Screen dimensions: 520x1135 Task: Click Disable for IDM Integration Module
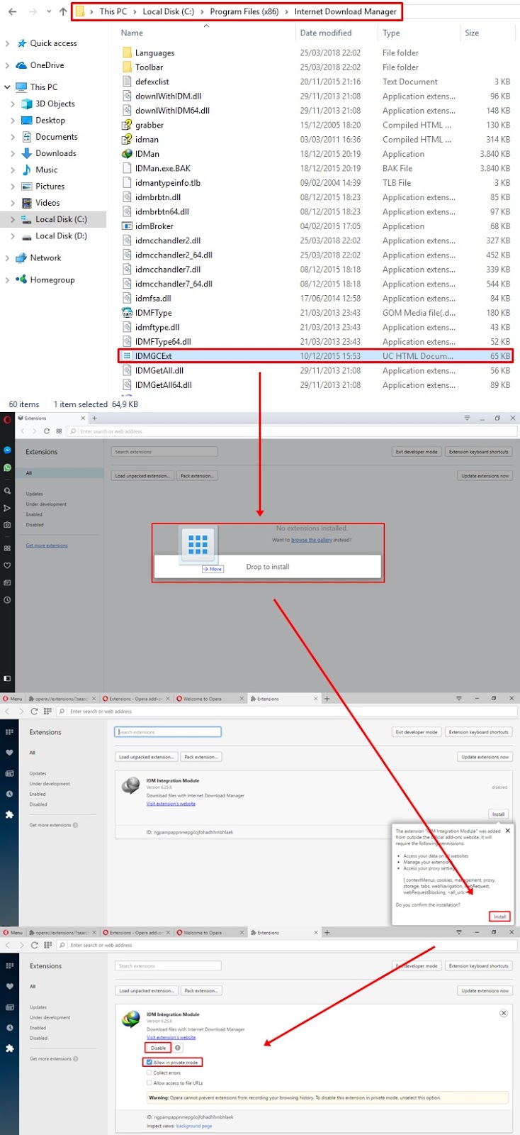point(158,1048)
